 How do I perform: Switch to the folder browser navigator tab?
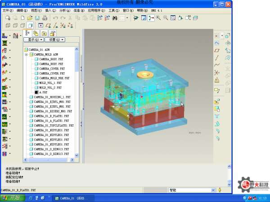coord(36,33)
